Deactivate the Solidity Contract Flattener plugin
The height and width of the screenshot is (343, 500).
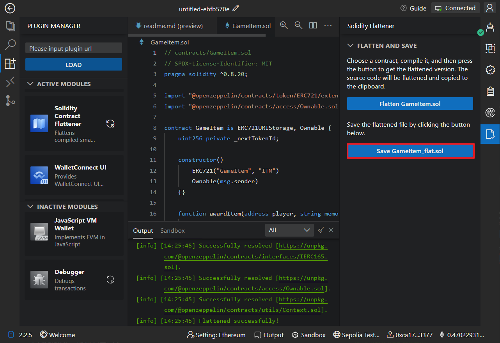110,124
